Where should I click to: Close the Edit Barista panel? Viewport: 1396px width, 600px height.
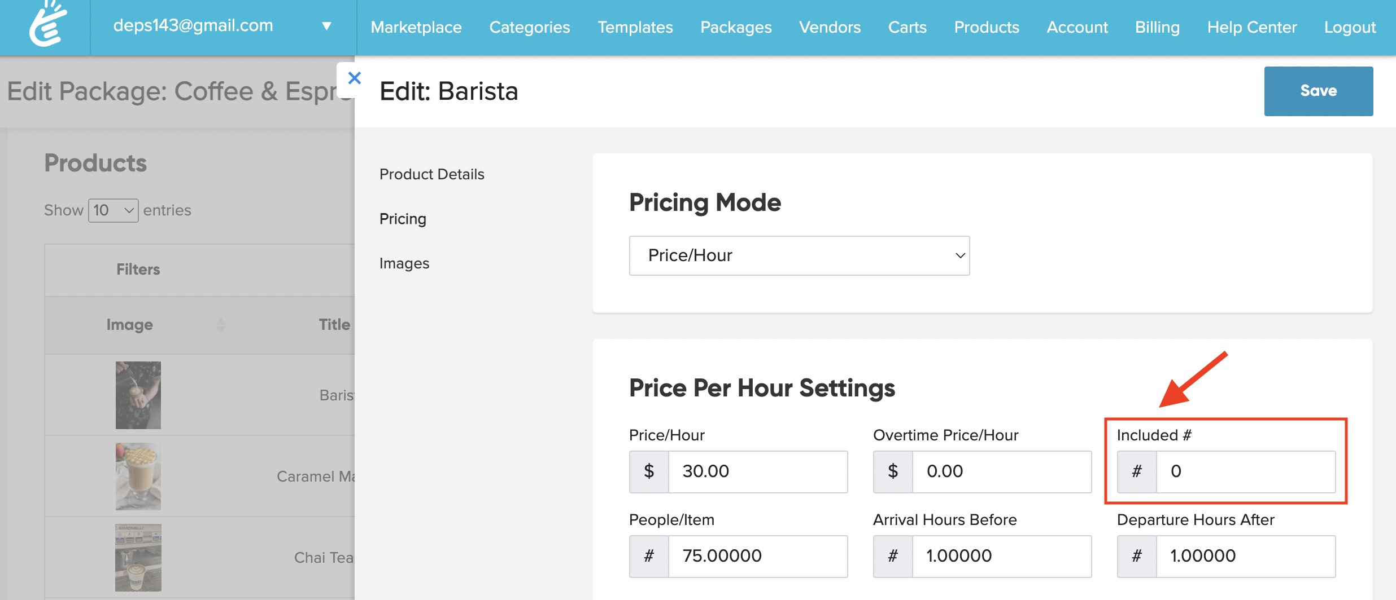point(354,78)
